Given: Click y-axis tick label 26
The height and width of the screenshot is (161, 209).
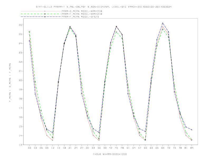Looking at the screenshot, I should click(20, 25).
